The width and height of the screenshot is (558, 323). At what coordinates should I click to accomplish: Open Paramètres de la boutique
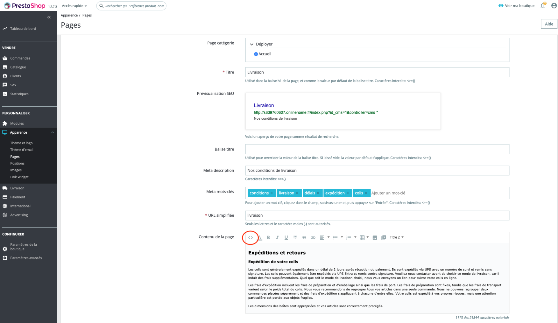click(23, 247)
